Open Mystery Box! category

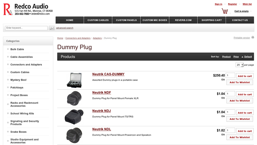[x=19, y=80]
